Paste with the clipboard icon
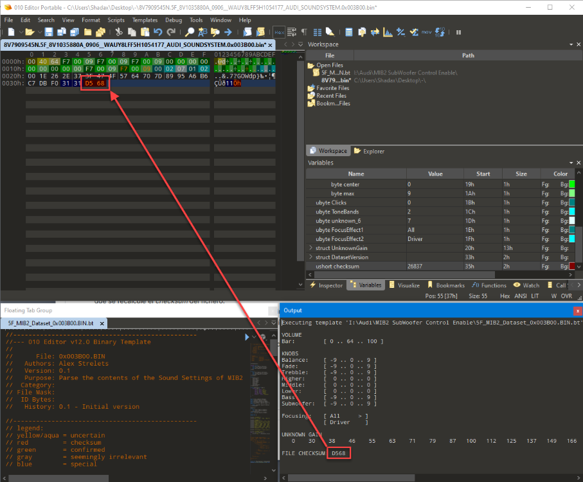 tap(145, 32)
